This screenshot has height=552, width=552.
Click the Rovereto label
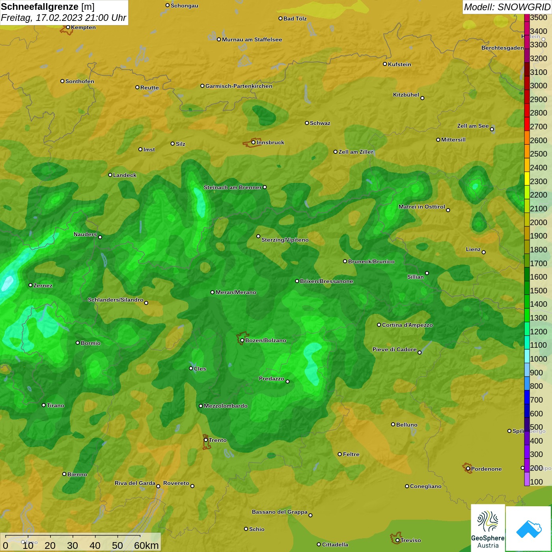click(176, 483)
